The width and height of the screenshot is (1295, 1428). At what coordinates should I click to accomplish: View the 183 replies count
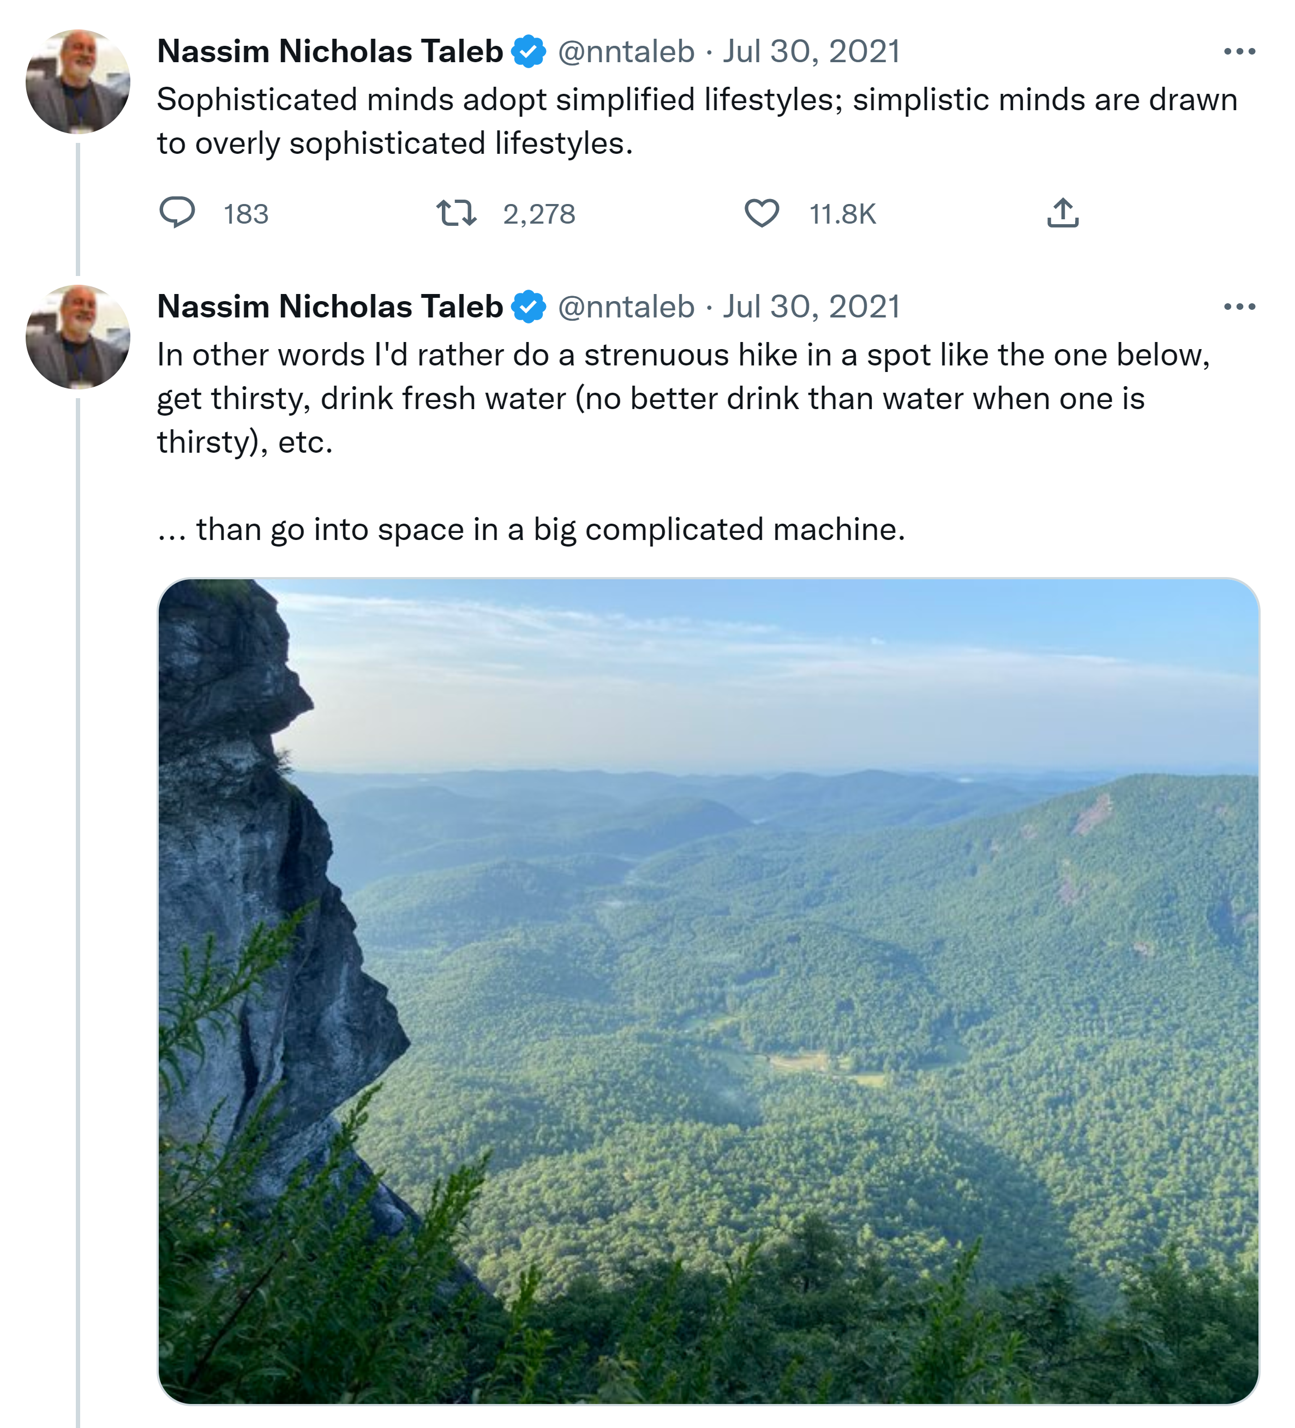click(x=246, y=214)
